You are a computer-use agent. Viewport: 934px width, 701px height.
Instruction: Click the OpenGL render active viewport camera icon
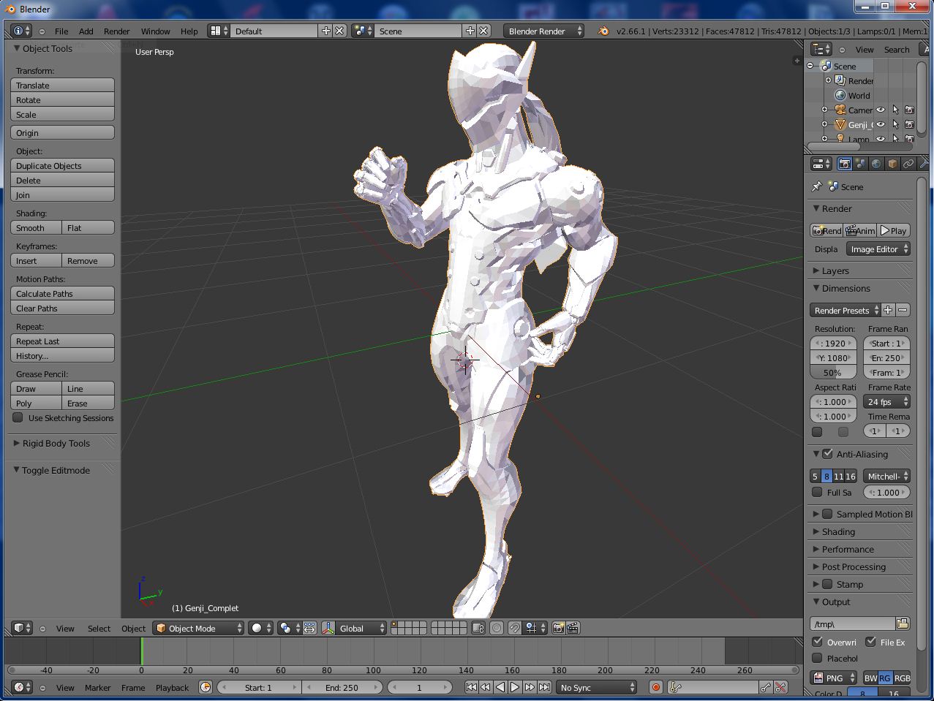tap(558, 628)
